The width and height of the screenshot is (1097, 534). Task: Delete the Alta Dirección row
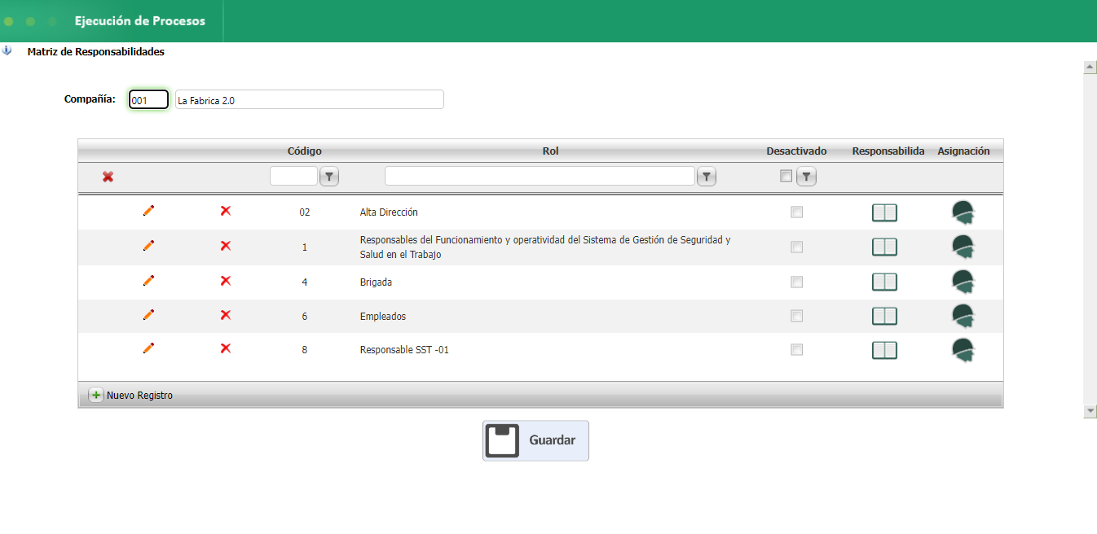[x=226, y=211]
